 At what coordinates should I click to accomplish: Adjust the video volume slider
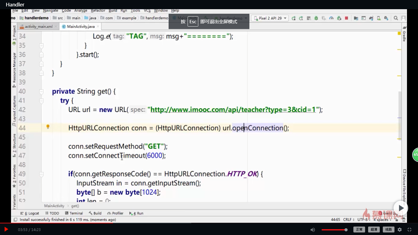tap(334, 230)
